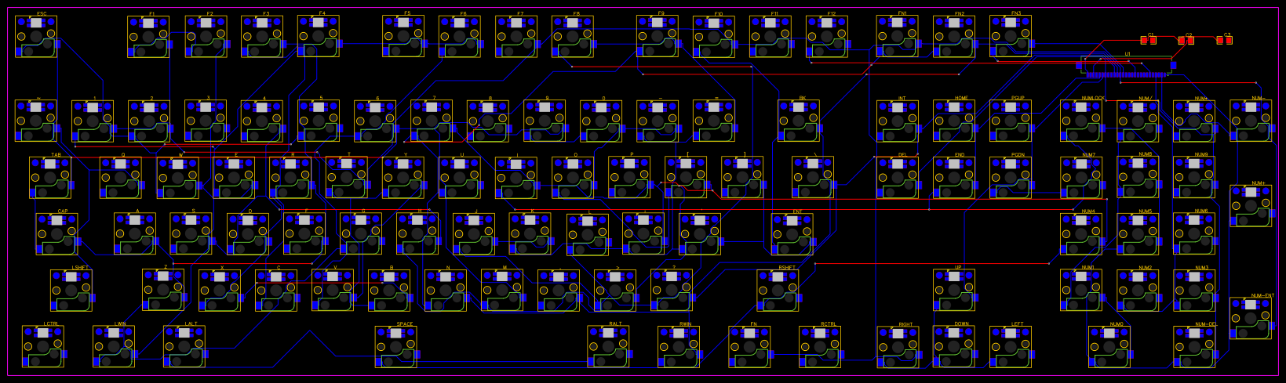This screenshot has width=1286, height=383.
Task: Select the LEFT arrow key footprint
Action: coord(1011,347)
